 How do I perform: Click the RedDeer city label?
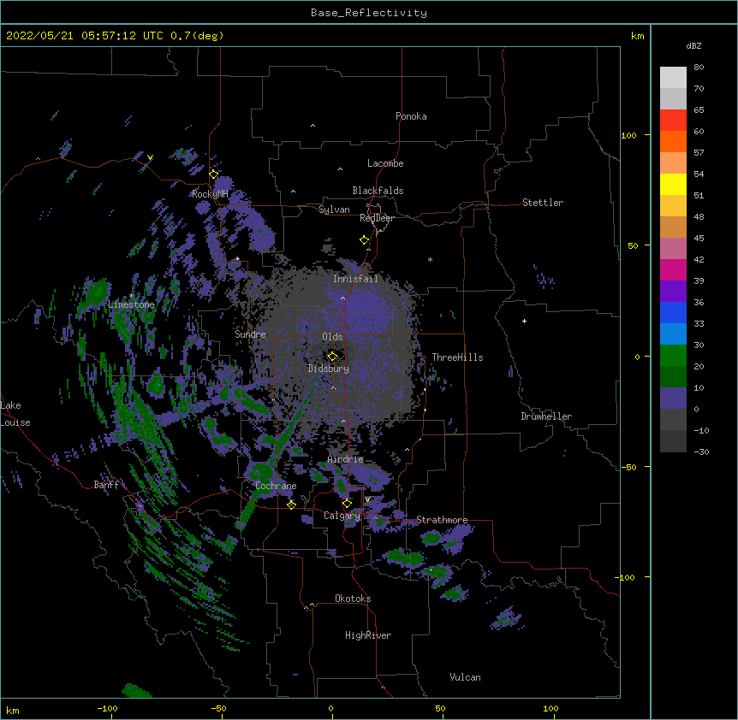pos(377,218)
